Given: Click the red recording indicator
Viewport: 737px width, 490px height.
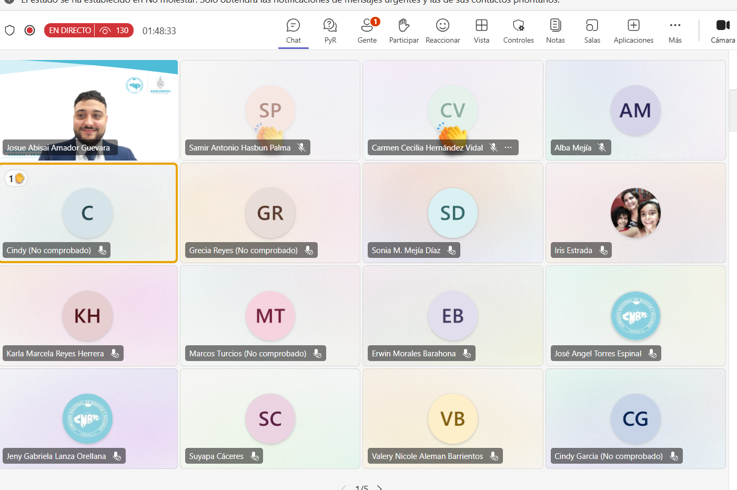Looking at the screenshot, I should click(x=30, y=31).
